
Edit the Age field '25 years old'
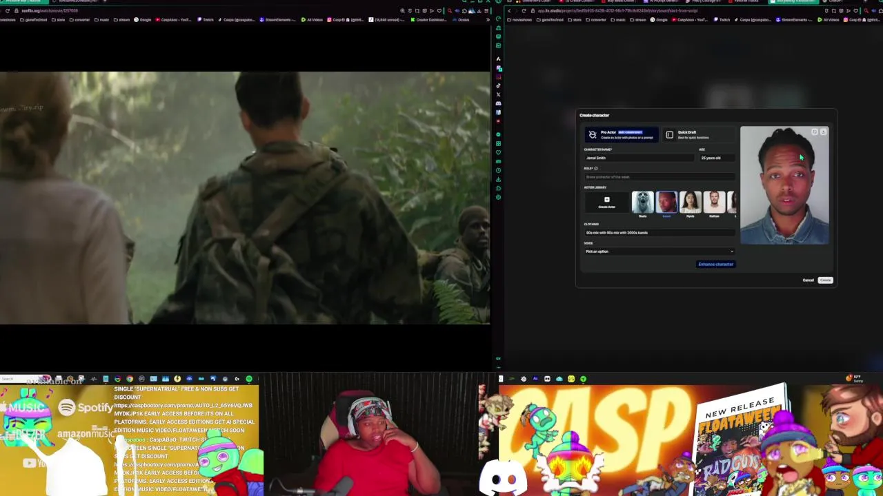coord(717,158)
